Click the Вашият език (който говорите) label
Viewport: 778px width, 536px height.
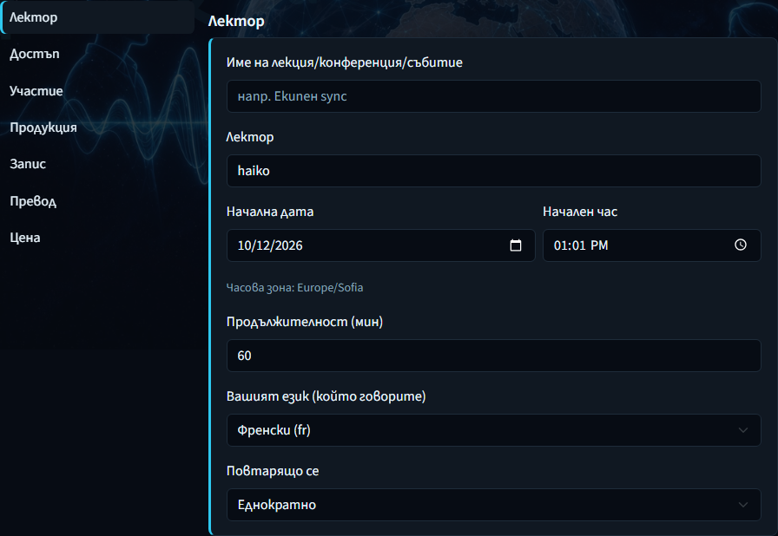[326, 396]
